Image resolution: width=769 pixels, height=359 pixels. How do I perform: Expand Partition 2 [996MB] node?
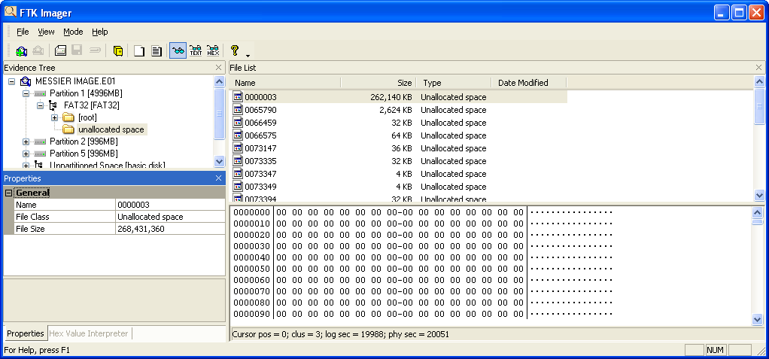[x=26, y=141]
